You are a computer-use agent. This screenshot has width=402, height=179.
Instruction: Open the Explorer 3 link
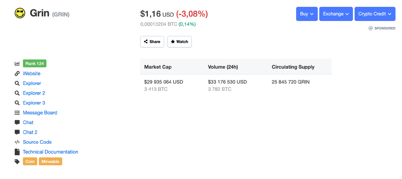[x=34, y=103]
